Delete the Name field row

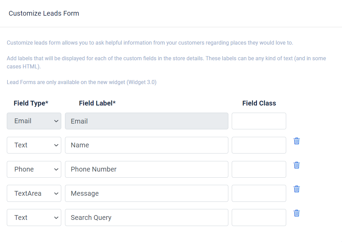[x=296, y=141]
